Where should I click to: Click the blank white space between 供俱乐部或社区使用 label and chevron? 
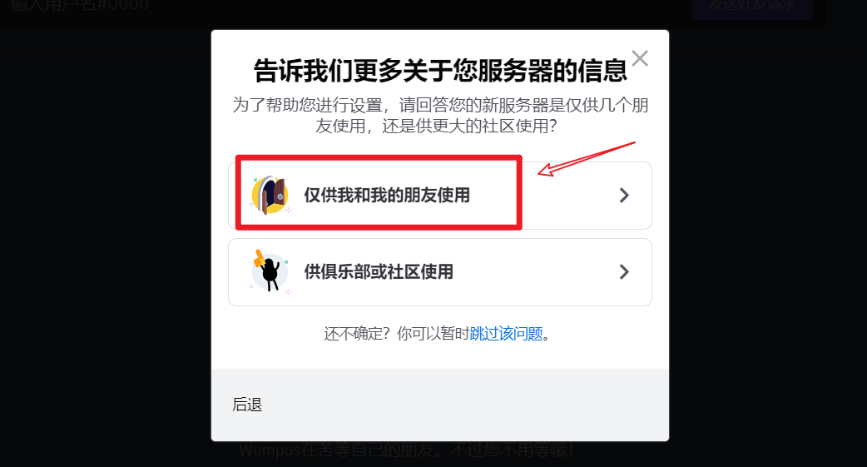pos(533,271)
